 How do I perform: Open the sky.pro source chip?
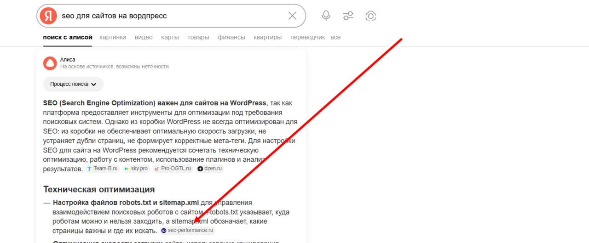(136, 169)
